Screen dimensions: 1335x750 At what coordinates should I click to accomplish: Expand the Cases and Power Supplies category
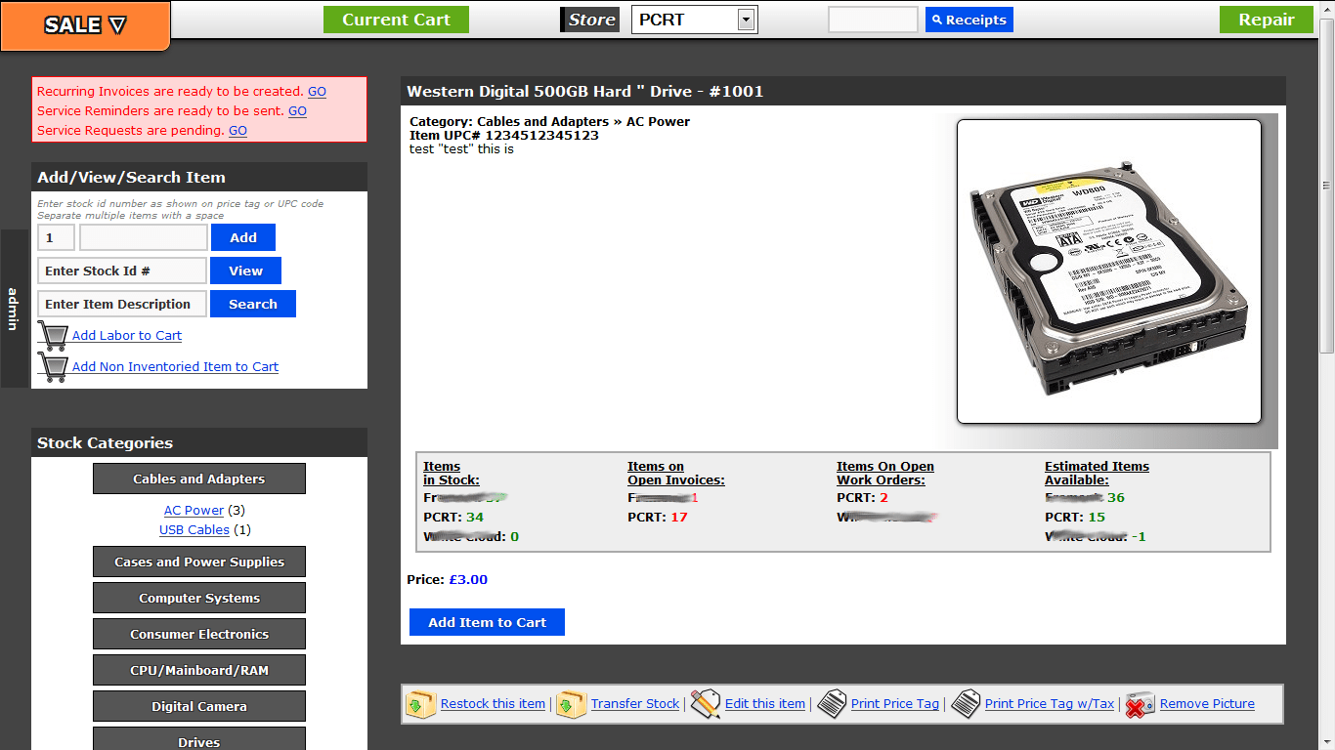click(199, 562)
